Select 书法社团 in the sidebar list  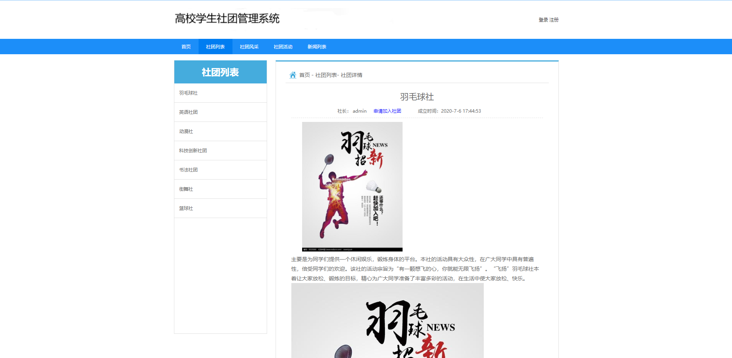[x=221, y=170]
